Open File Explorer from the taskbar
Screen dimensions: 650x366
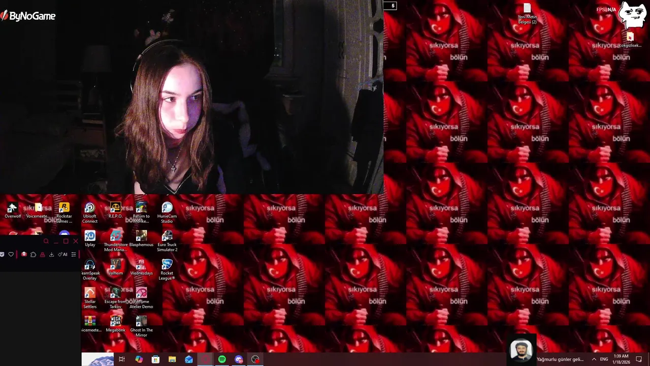tap(172, 359)
